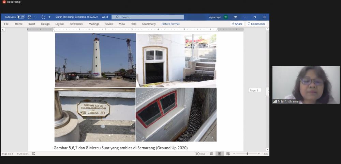Click 'Page 3 of 5' in status bar
The width and height of the screenshot is (341, 164).
(x=8, y=154)
